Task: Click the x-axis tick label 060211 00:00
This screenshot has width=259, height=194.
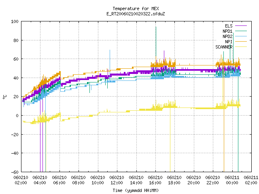Action: click(232, 180)
